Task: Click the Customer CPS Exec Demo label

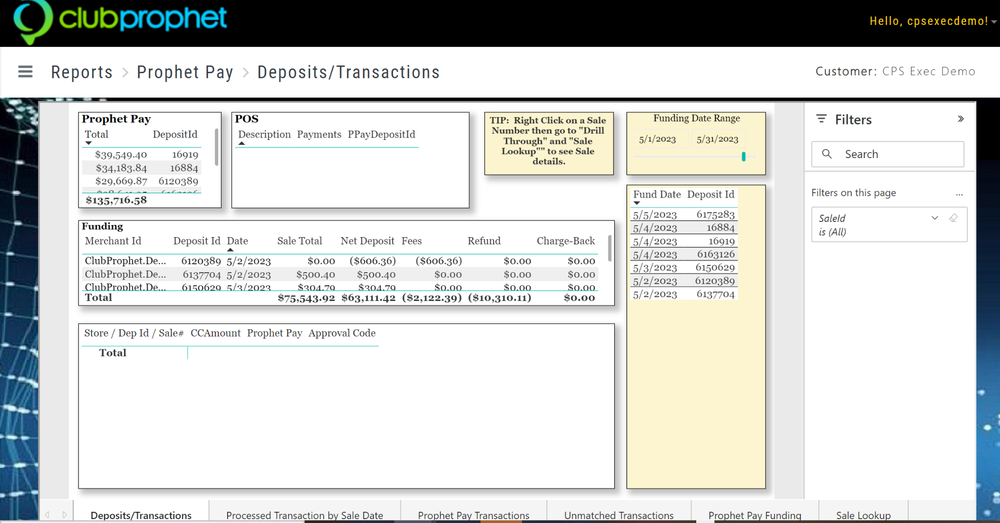Action: coord(895,71)
